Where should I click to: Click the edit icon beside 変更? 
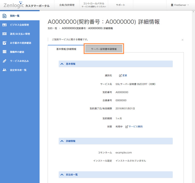click(120, 76)
